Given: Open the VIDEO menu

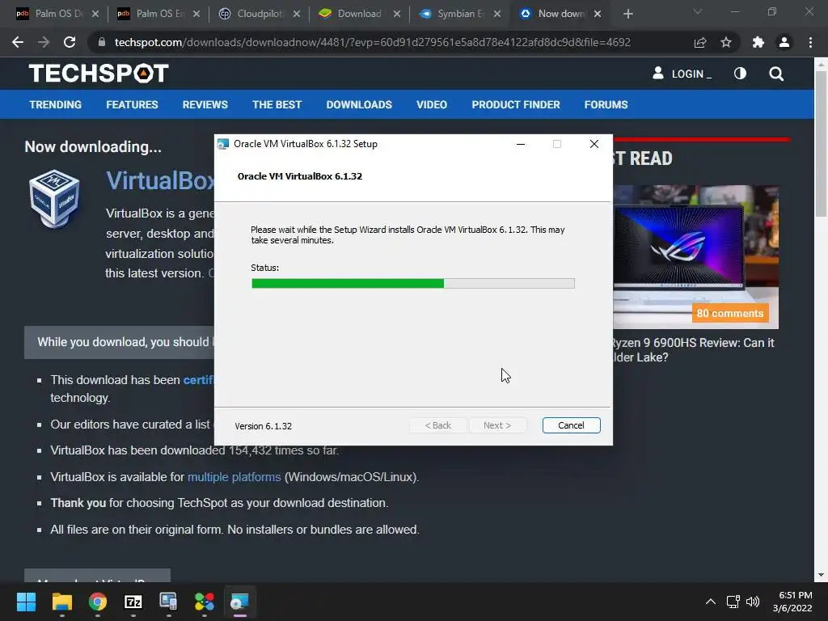Looking at the screenshot, I should pos(432,104).
